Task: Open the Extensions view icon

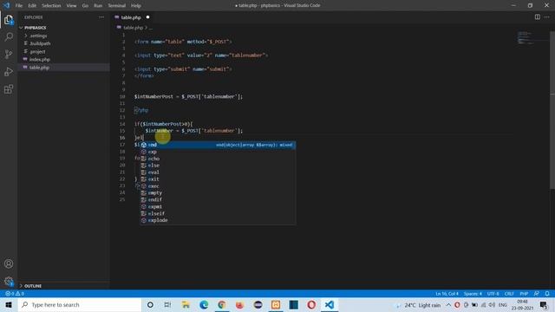Action: coord(9,89)
